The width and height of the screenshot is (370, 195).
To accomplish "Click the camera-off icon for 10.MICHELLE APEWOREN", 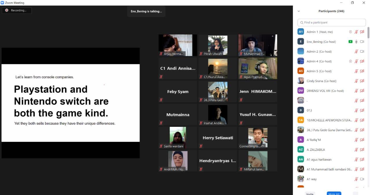I will [x=362, y=120].
